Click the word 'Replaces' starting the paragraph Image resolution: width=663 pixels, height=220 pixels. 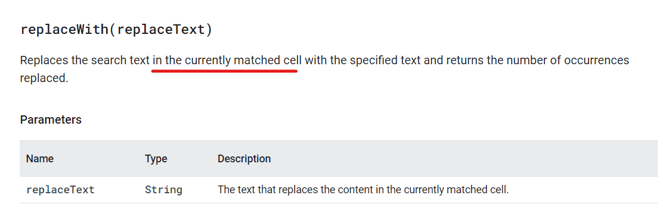(44, 61)
